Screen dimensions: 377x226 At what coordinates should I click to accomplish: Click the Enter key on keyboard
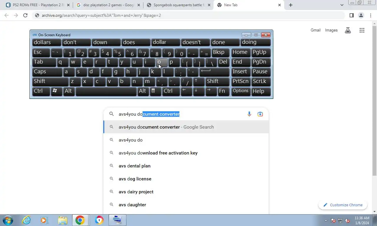click(x=214, y=72)
